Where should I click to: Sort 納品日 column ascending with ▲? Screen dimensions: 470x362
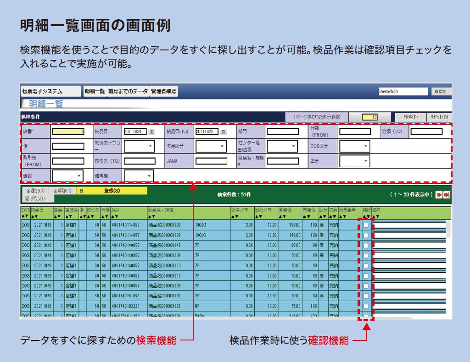point(33,216)
